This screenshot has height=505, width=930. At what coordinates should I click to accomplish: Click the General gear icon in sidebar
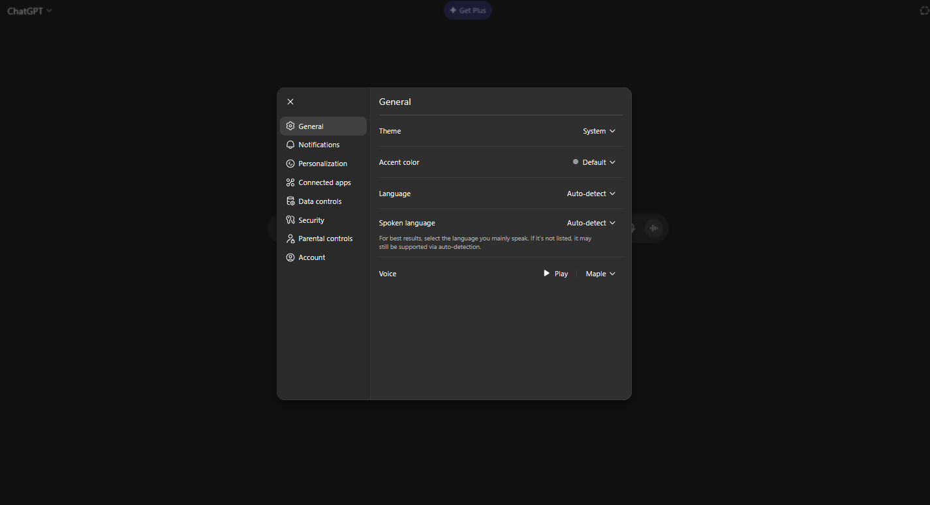290,126
